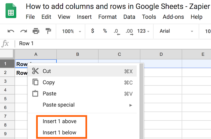Choose Cut from the context menu
The image size is (211, 139).
pyautogui.click(x=82, y=71)
